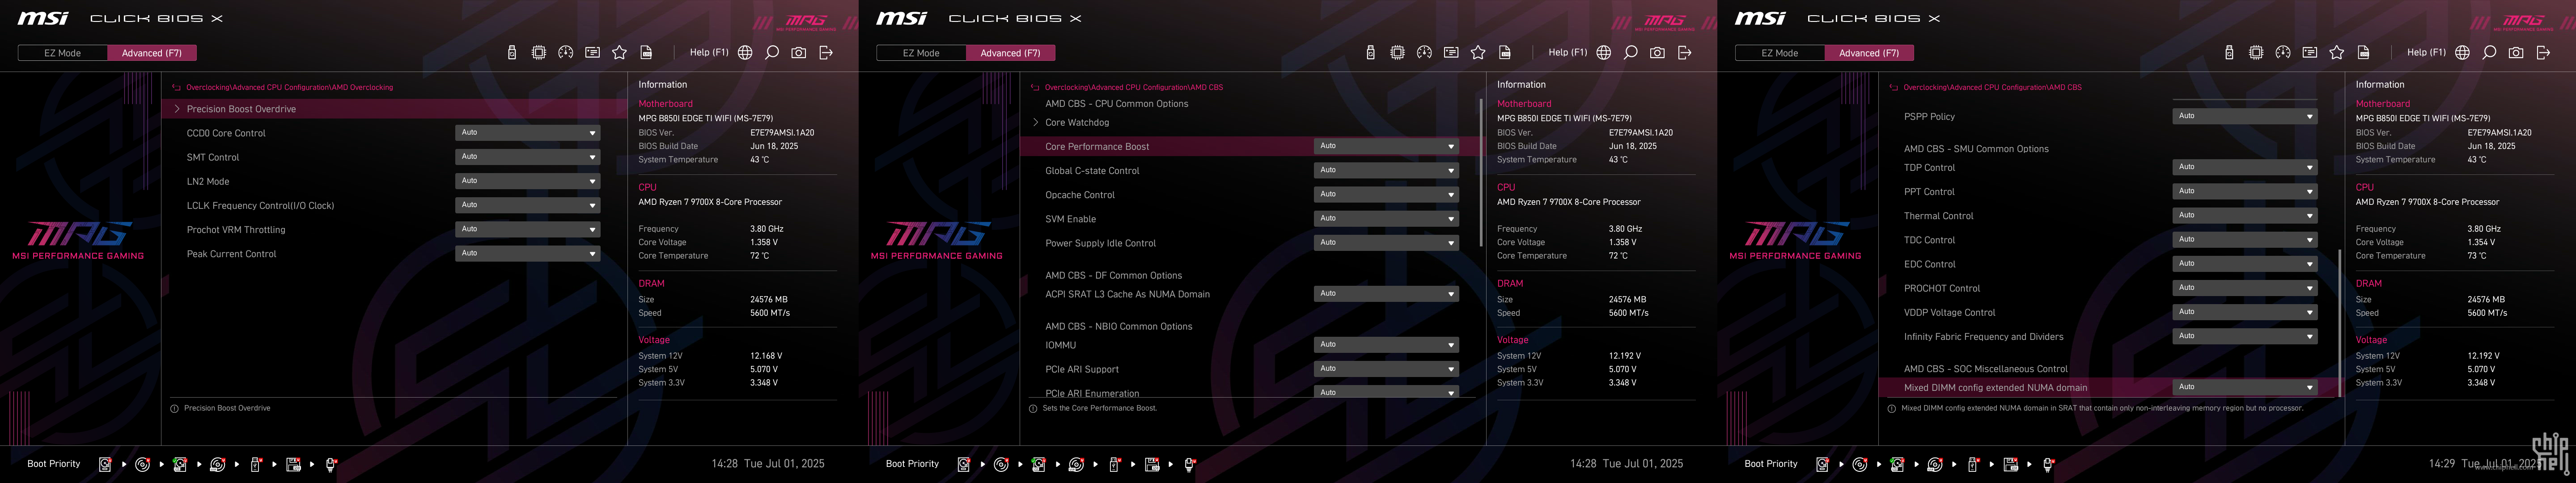The width and height of the screenshot is (2576, 483).
Task: Select network boot device on AMD Overclocking screen
Action: (x=331, y=464)
